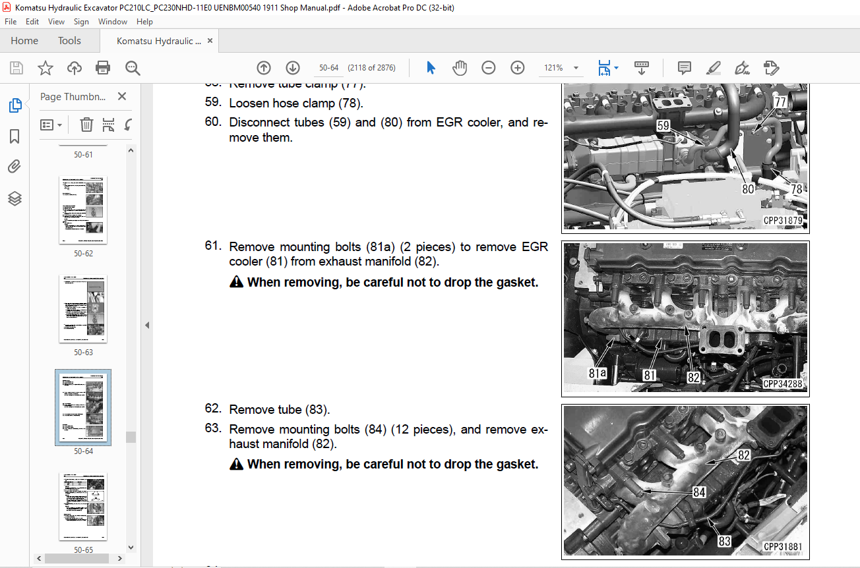
Task: Open the Bookmarks sidebar panel
Action: point(15,136)
